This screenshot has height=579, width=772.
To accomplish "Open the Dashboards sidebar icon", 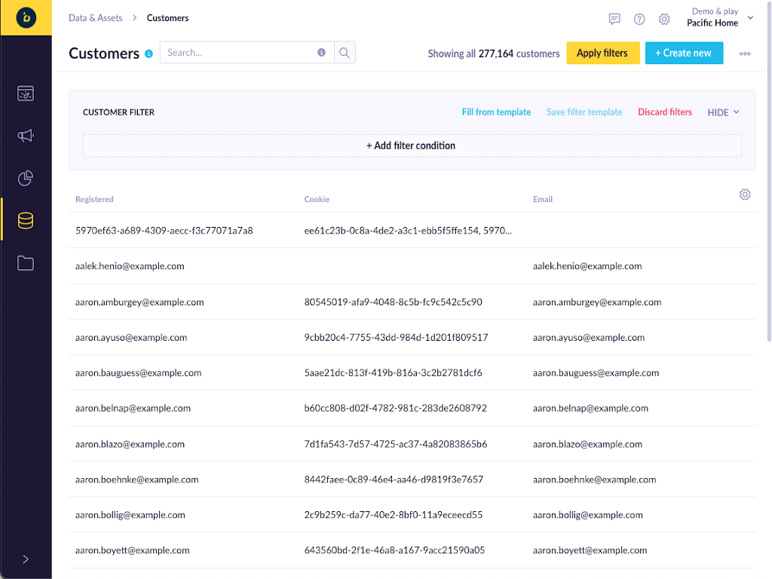I will (x=26, y=93).
